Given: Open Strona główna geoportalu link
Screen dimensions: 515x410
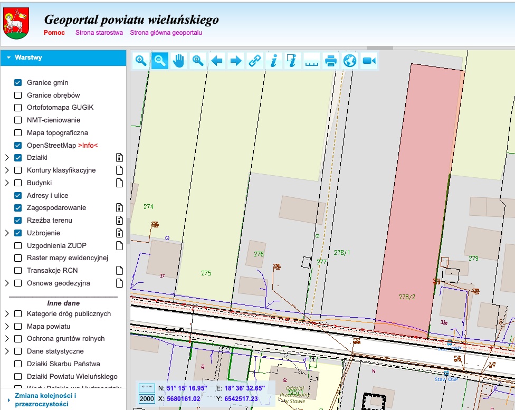Looking at the screenshot, I should click(166, 33).
